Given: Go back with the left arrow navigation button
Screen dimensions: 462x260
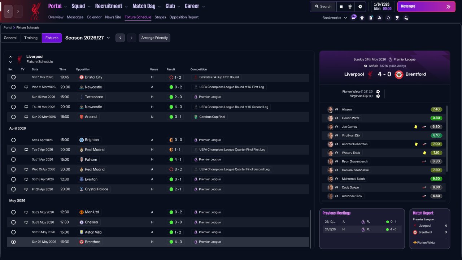Looking at the screenshot, I should pos(8,11).
